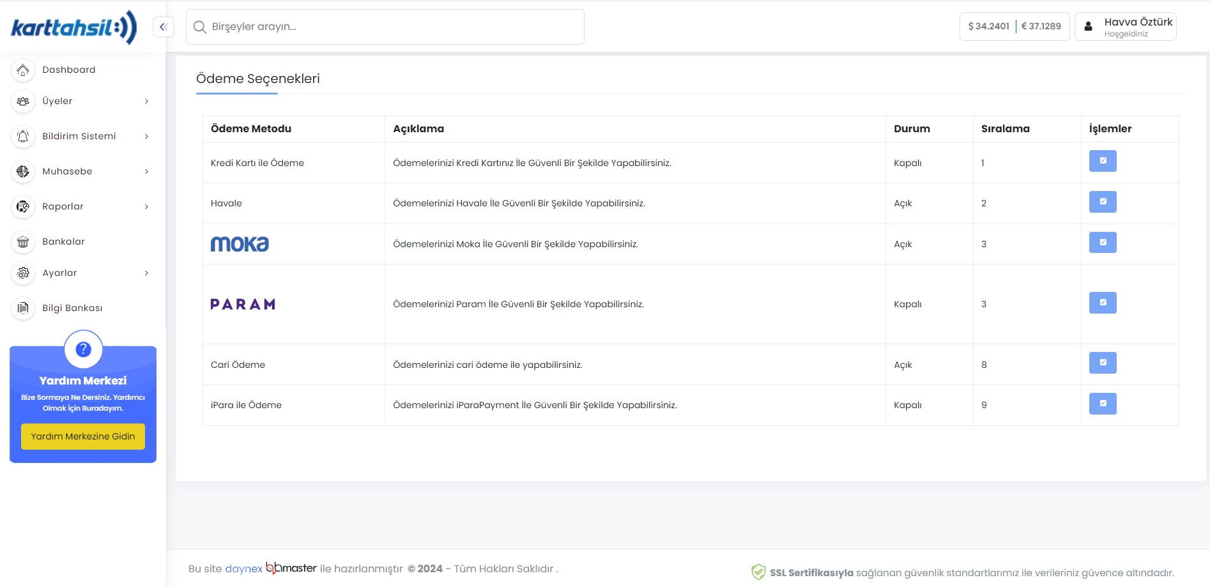Click the user avatar icon beside Havva Öztürk

click(x=1088, y=27)
